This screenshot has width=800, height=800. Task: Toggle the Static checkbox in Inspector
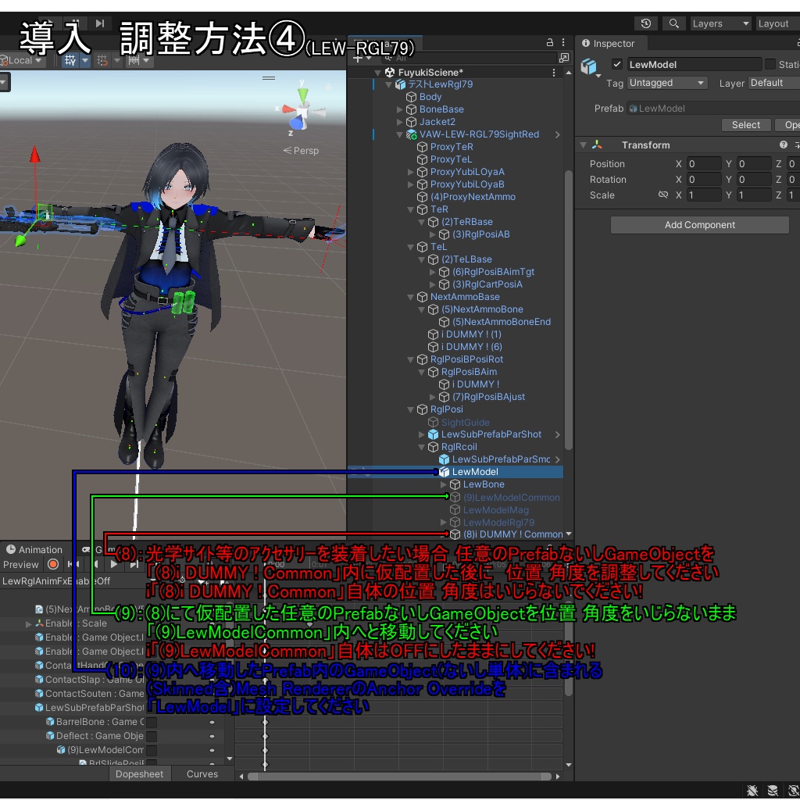point(770,64)
